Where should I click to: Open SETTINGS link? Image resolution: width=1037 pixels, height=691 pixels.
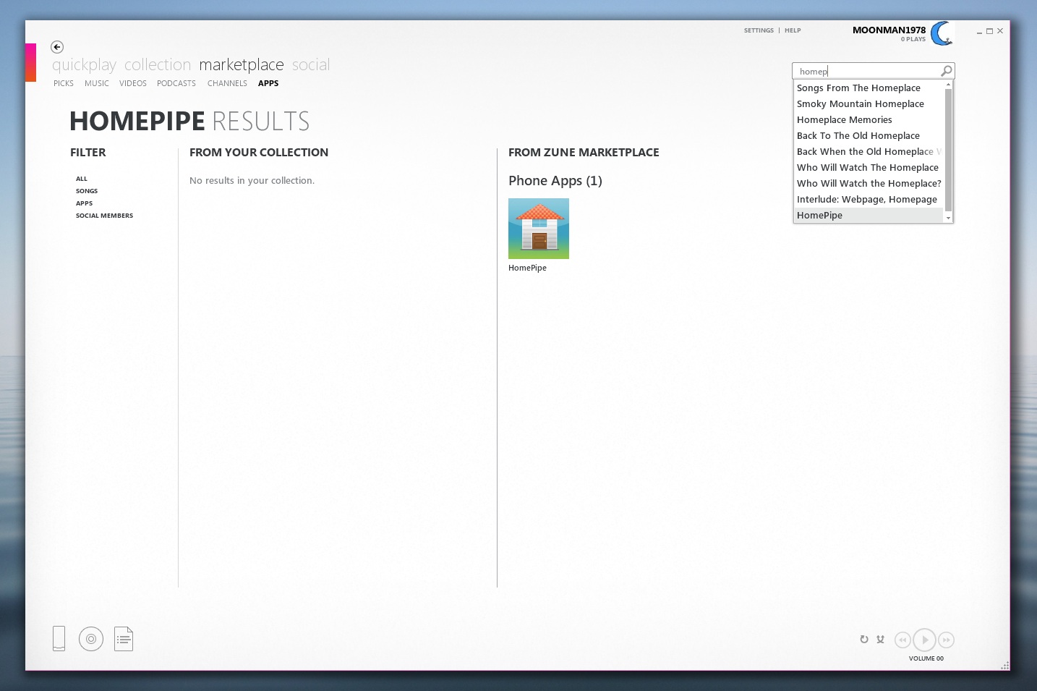[759, 30]
